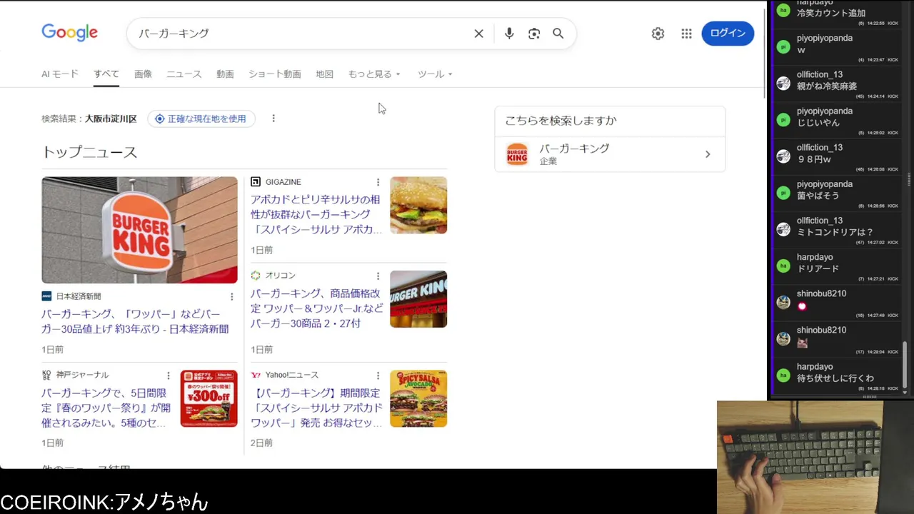Open the three-dot menu for Yahoo!ニュース article

378,376
